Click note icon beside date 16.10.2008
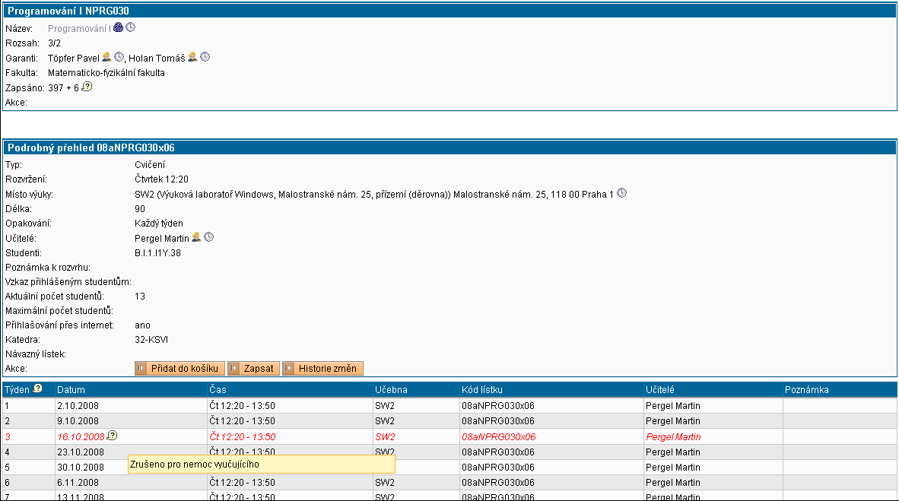The width and height of the screenshot is (899, 501). (x=112, y=436)
